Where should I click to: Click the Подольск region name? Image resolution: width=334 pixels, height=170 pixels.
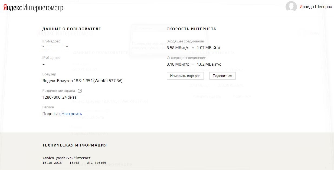tap(51, 114)
